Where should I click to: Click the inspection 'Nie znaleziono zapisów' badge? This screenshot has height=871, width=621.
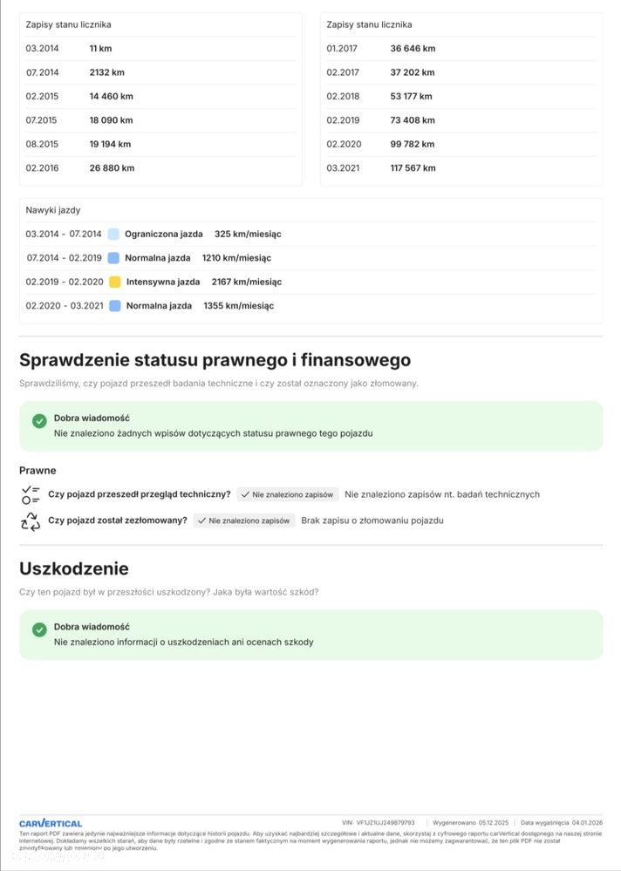tap(288, 494)
